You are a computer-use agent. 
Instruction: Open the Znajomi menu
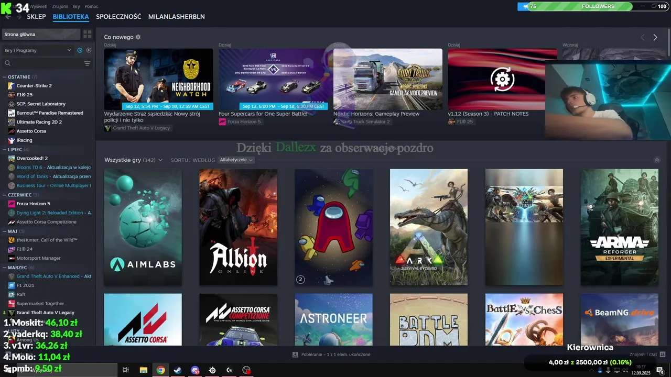coord(60,6)
